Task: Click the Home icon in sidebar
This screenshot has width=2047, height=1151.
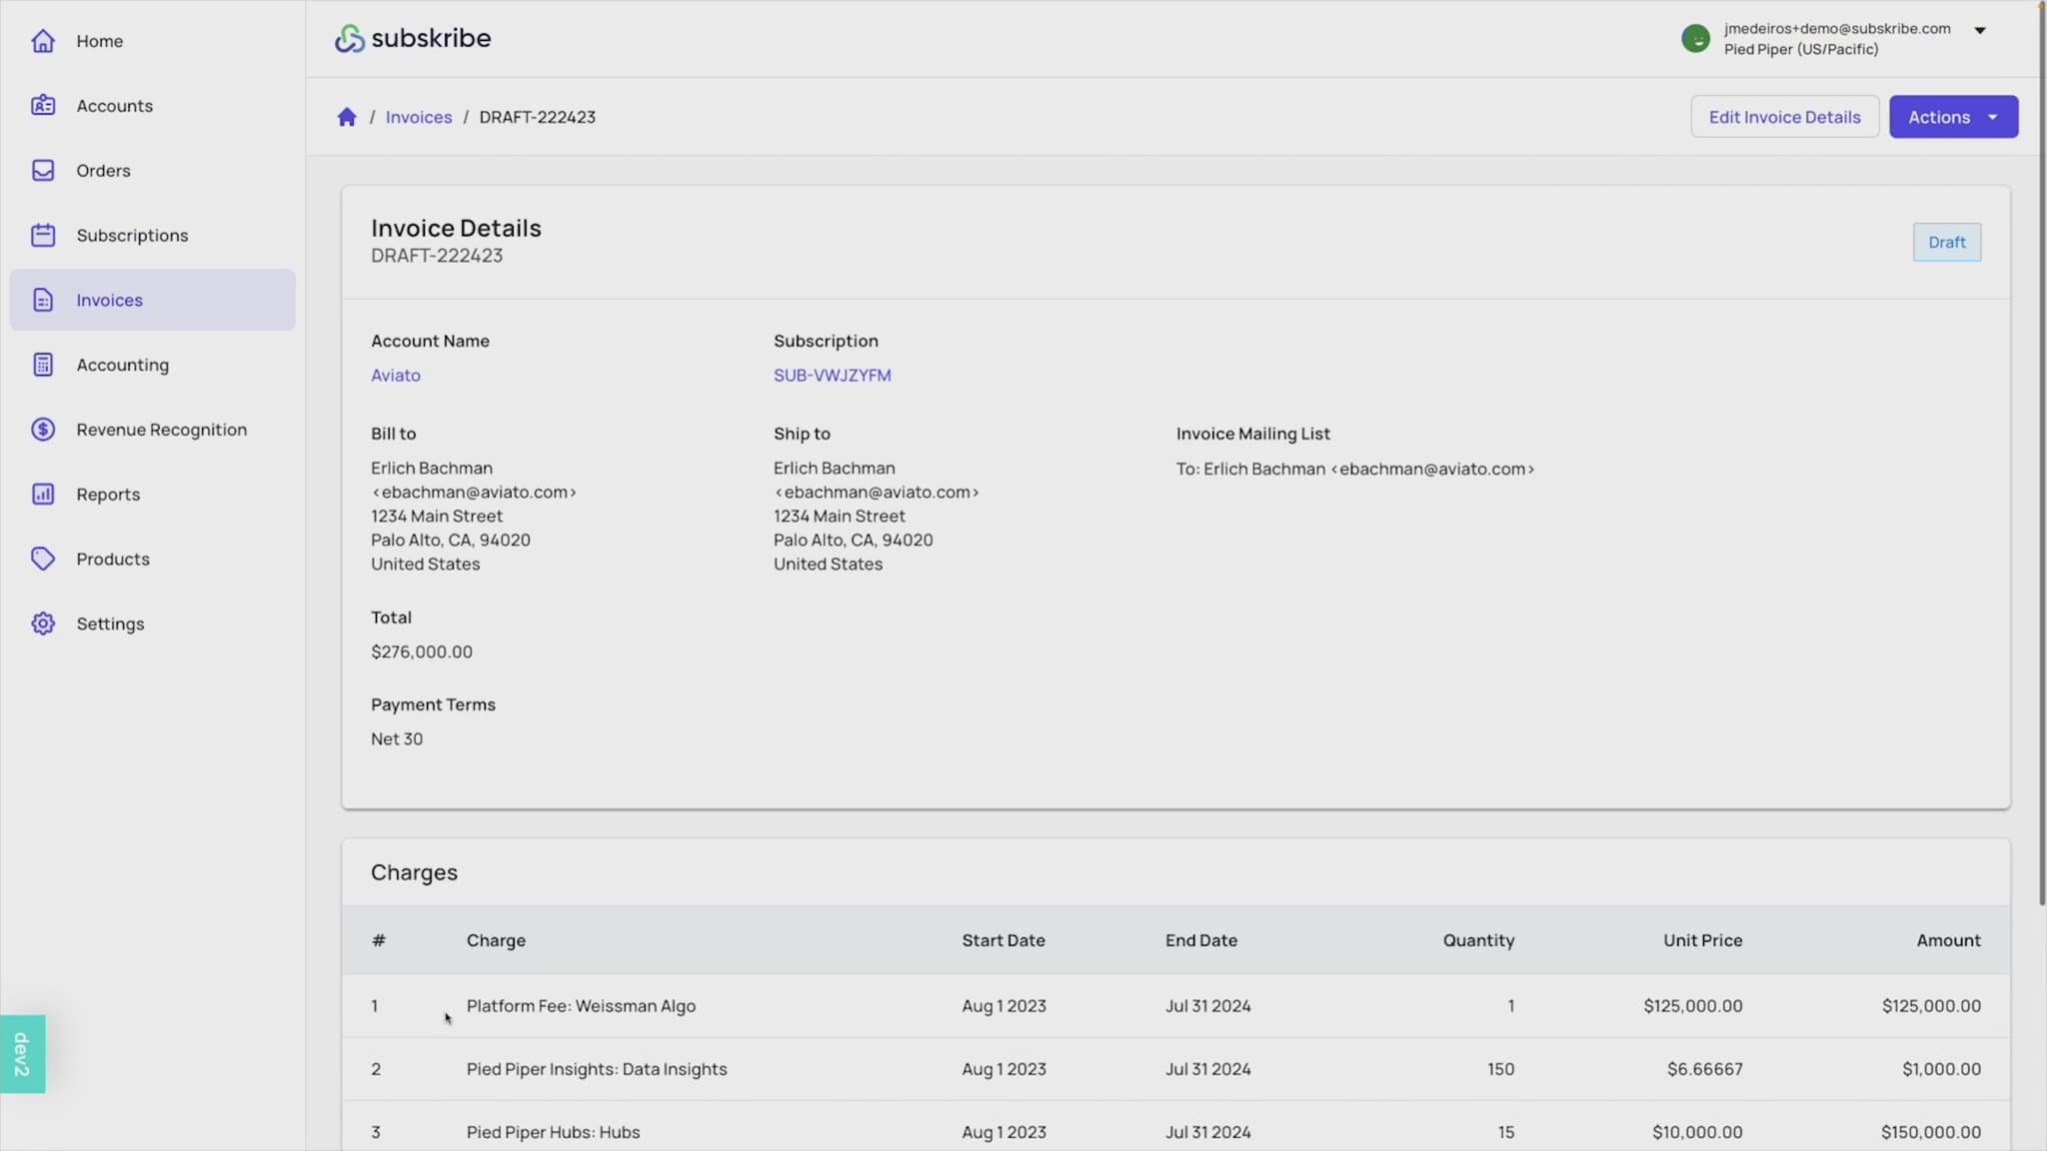Action: (x=43, y=41)
